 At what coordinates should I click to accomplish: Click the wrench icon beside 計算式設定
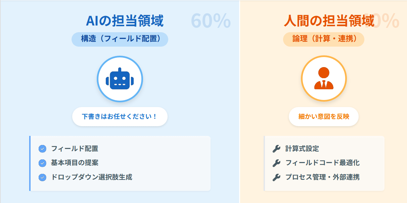(276, 149)
